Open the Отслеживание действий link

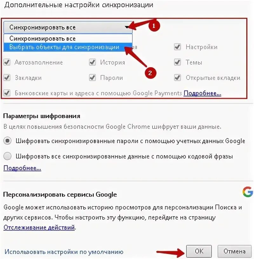[x=39, y=228]
